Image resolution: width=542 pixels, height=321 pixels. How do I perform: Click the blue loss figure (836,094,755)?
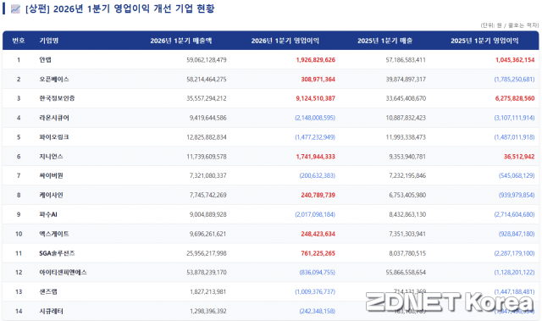point(318,272)
